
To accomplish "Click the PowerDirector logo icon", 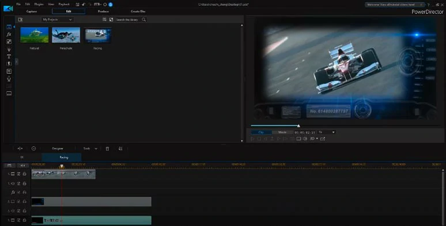I will [x=8, y=8].
